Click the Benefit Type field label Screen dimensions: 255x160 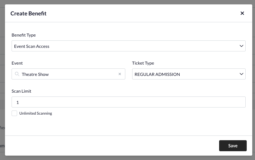click(23, 35)
